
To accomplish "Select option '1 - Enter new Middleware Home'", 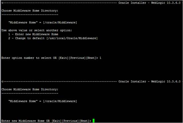I will [33, 34].
